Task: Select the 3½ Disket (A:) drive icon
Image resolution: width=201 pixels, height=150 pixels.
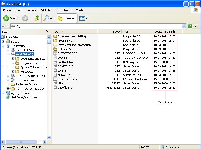Action: coord(13,50)
